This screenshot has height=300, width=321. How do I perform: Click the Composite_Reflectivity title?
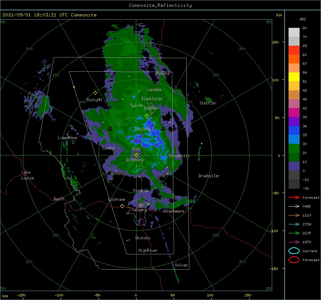pos(160,5)
